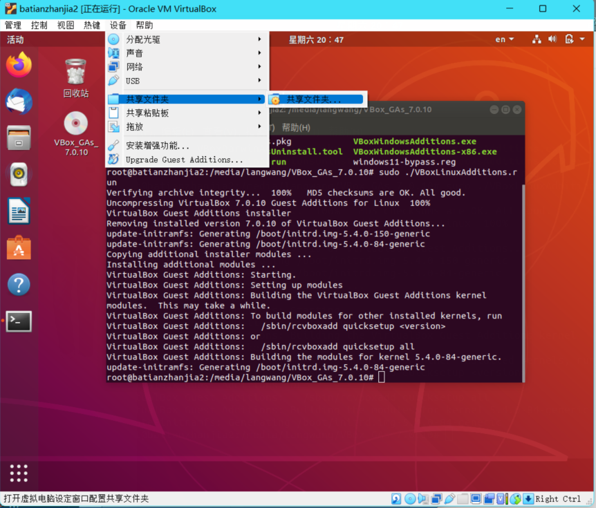Open LibreOffice Writer from the dock

[19, 211]
